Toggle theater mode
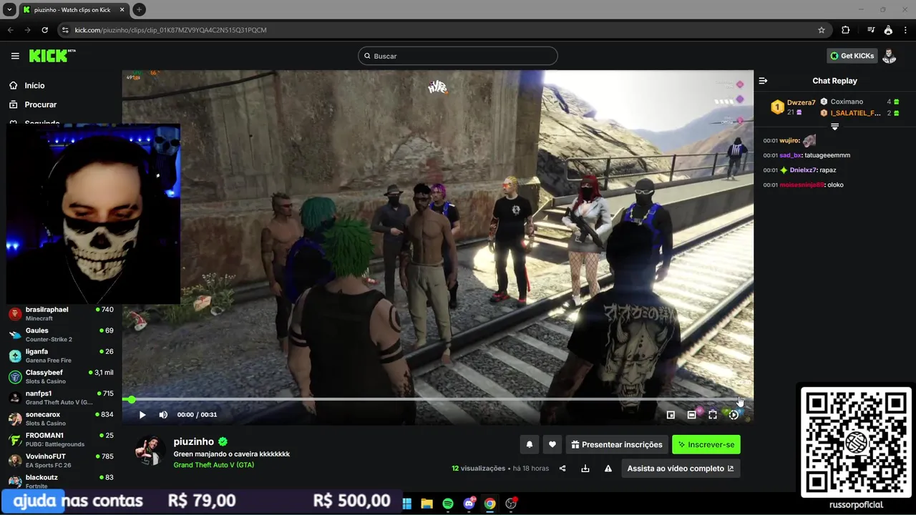This screenshot has width=916, height=515. (691, 415)
